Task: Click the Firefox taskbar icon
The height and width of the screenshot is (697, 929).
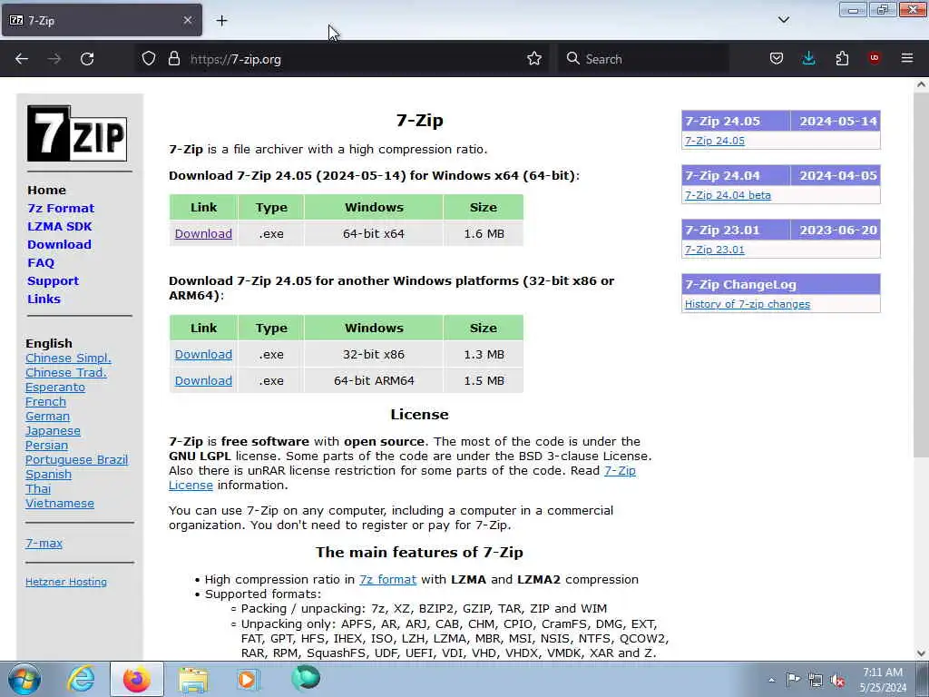Action: [x=137, y=679]
